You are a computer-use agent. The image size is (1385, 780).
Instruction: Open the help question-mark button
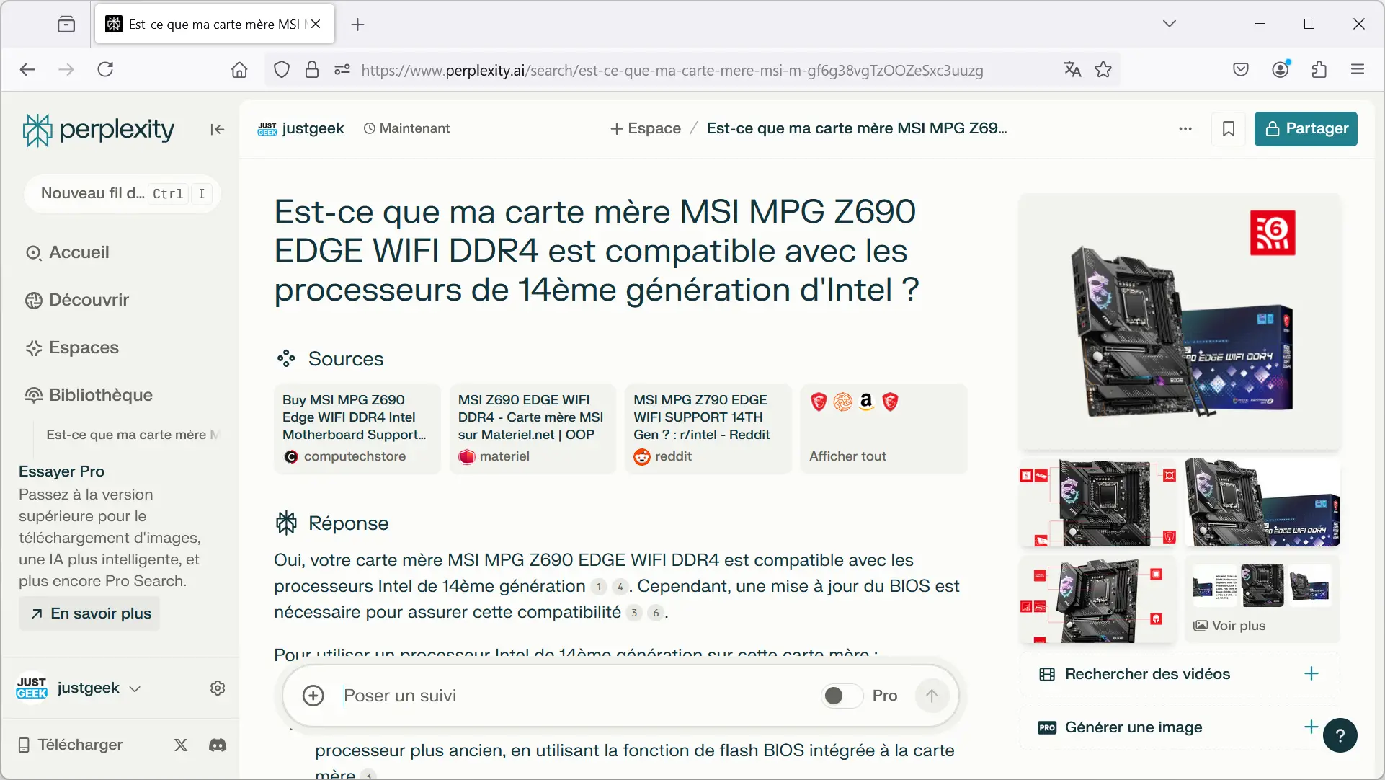1340,736
